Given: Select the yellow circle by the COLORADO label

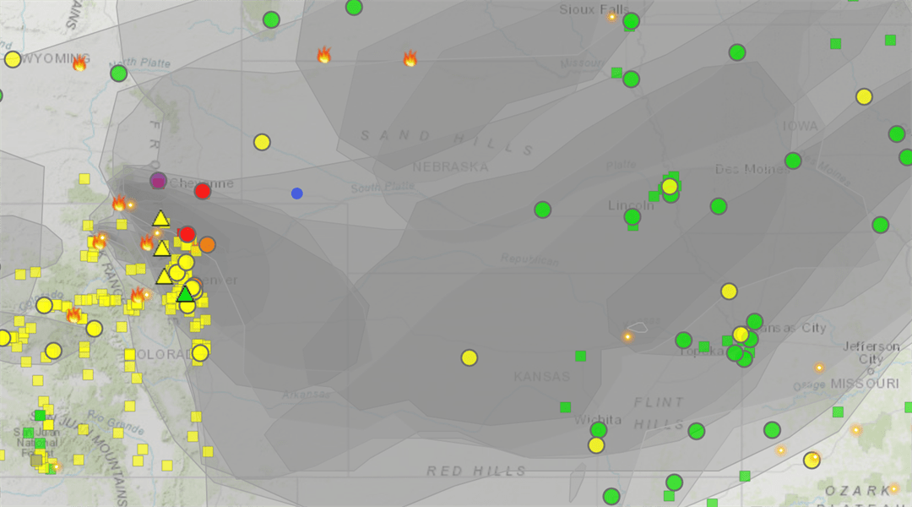Looking at the screenshot, I should coord(200,352).
